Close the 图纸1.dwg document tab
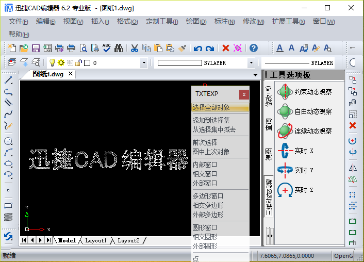The image size is (364, 262). coord(71,74)
